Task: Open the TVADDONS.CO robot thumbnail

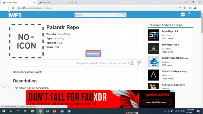Action: [154, 62]
